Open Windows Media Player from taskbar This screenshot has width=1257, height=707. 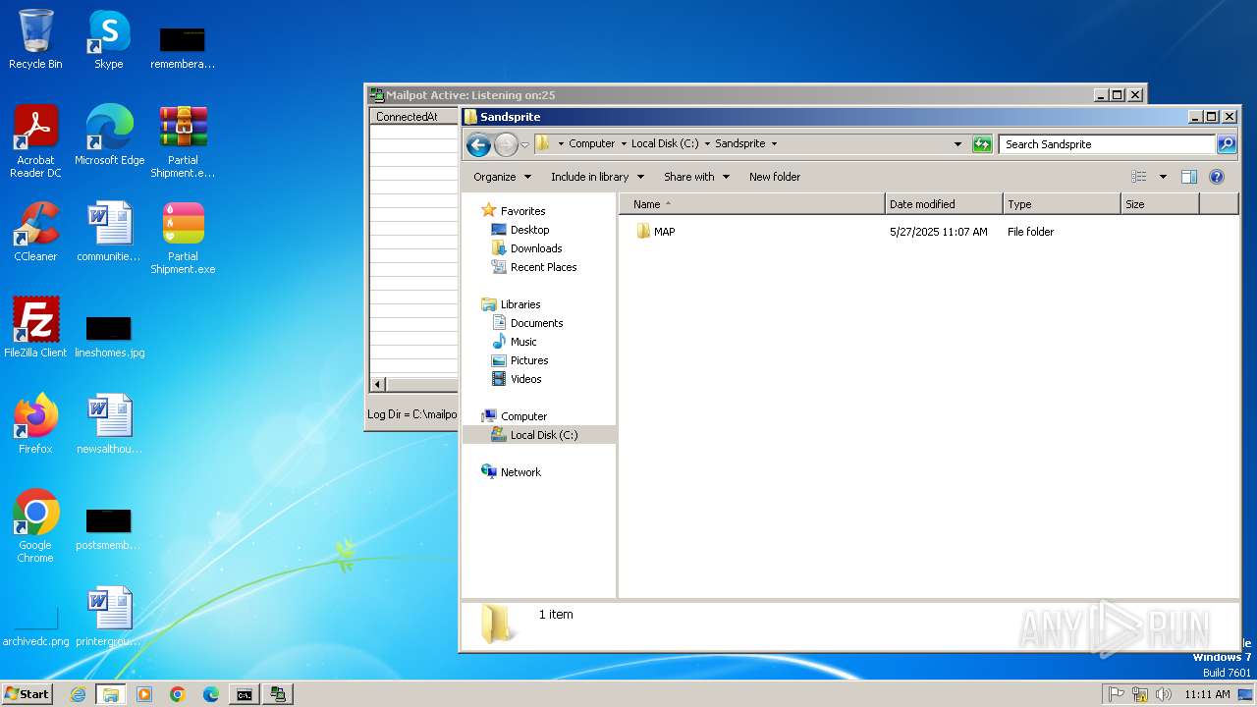[x=144, y=694]
